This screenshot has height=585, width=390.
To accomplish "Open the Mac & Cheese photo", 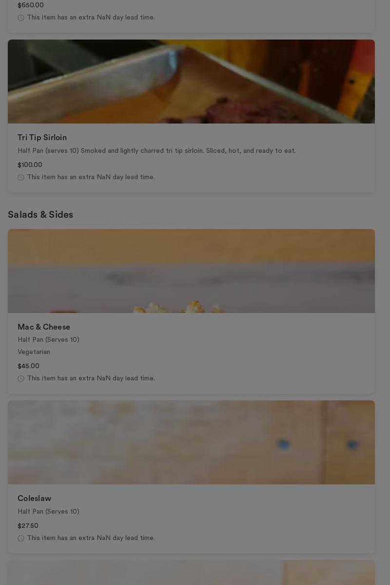I will [x=191, y=271].
